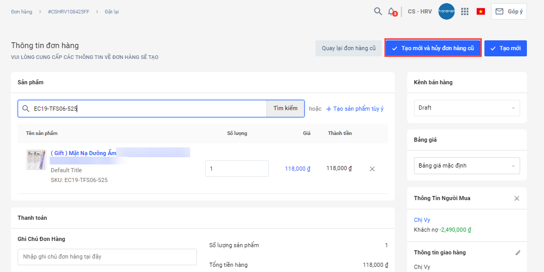The height and width of the screenshot is (272, 544).
Task: Click Tạo mới và hủy đơn hàng cũ
Action: coord(433,48)
